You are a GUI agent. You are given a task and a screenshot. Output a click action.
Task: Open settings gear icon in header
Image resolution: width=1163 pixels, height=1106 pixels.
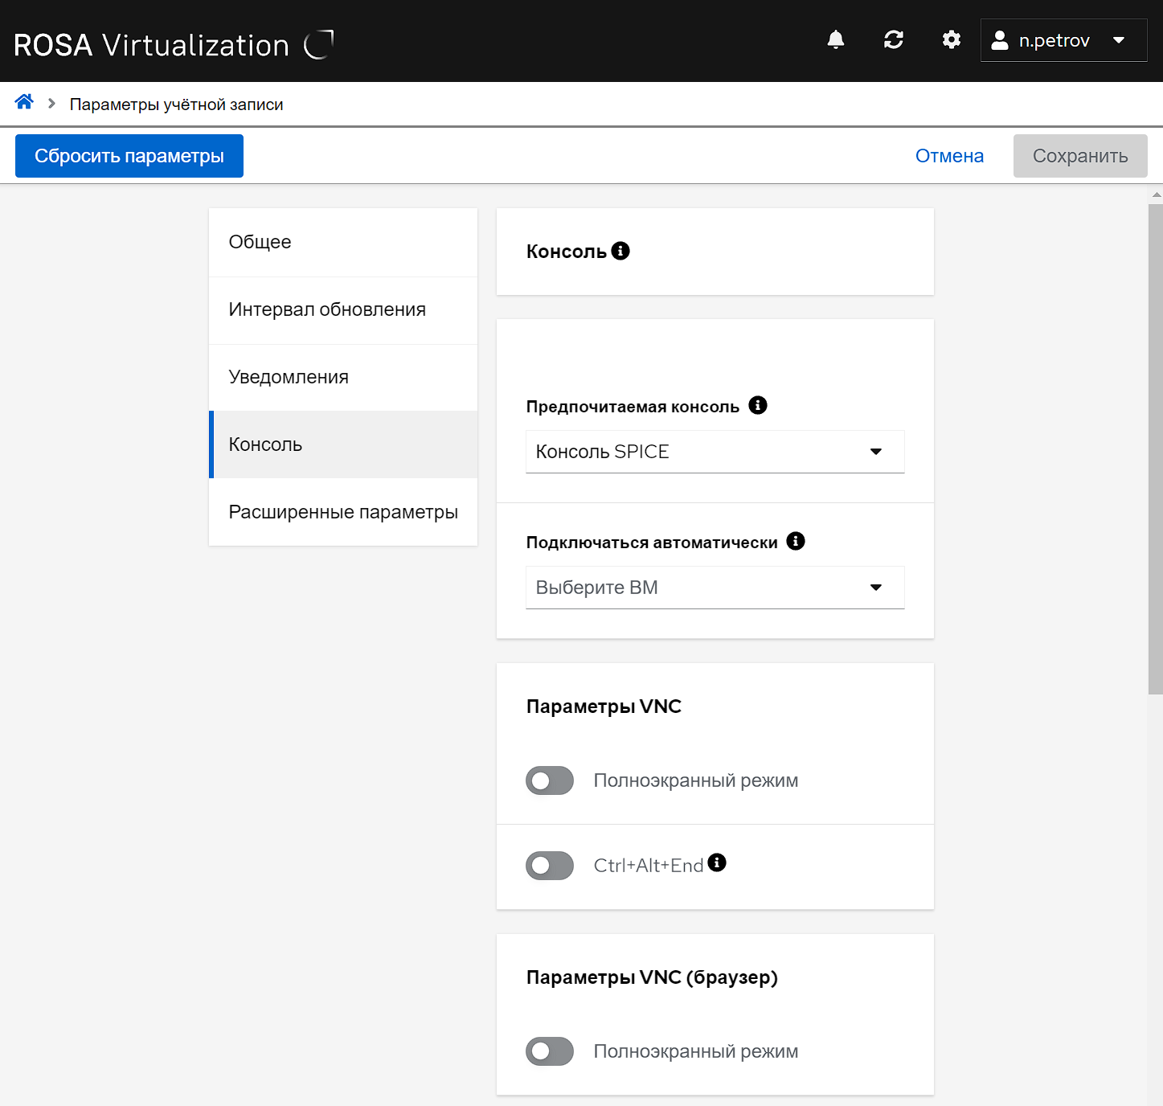point(952,40)
